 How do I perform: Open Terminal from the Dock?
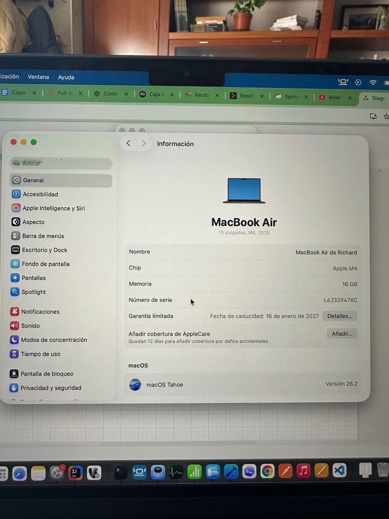pos(121,472)
